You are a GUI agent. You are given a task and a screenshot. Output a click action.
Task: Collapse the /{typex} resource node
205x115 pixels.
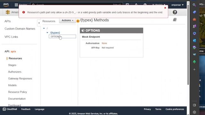(x=47, y=33)
